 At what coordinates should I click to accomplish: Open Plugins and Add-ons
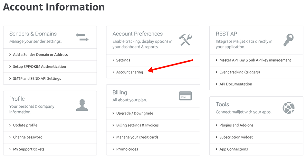coord(256,125)
